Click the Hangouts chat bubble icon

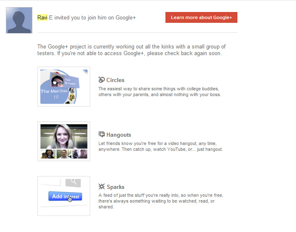click(101, 135)
